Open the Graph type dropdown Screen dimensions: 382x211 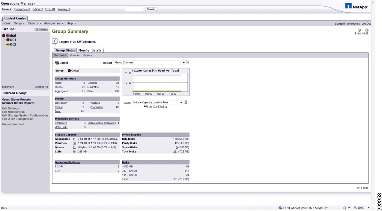(157, 103)
